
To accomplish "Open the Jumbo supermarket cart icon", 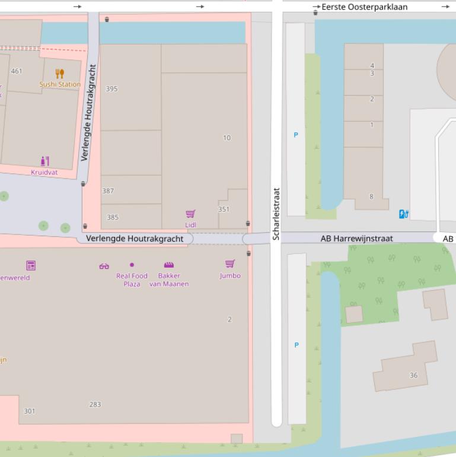I will coord(230,264).
